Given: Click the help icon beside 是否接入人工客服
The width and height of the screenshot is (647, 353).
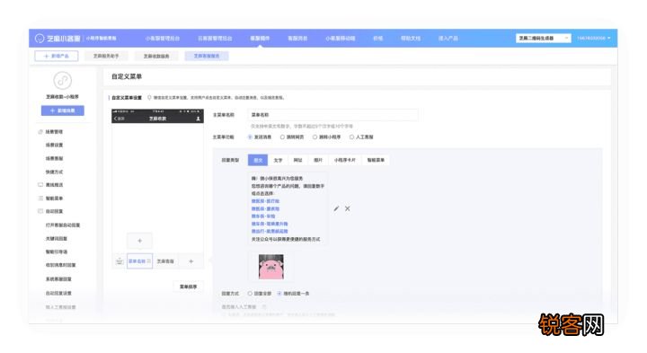Looking at the screenshot, I should 264,307.
